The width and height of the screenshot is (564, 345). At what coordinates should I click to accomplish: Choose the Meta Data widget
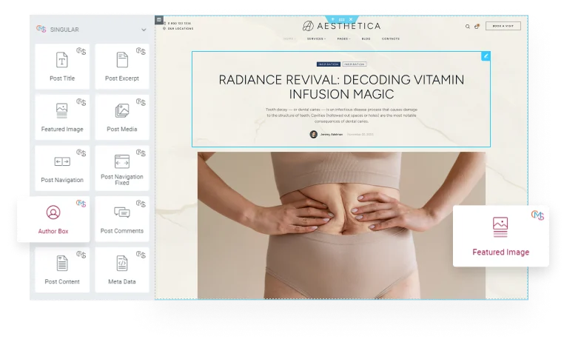coord(122,269)
